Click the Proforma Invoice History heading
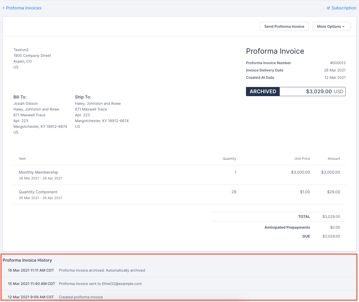This screenshot has width=359, height=302. (x=27, y=260)
